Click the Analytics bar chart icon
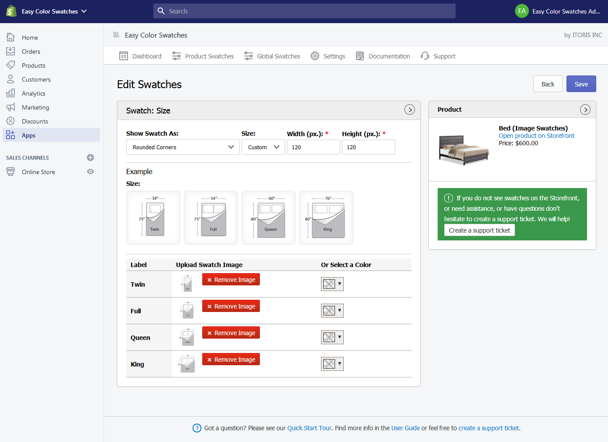Screen dimensions: 608x442 click(x=10, y=93)
